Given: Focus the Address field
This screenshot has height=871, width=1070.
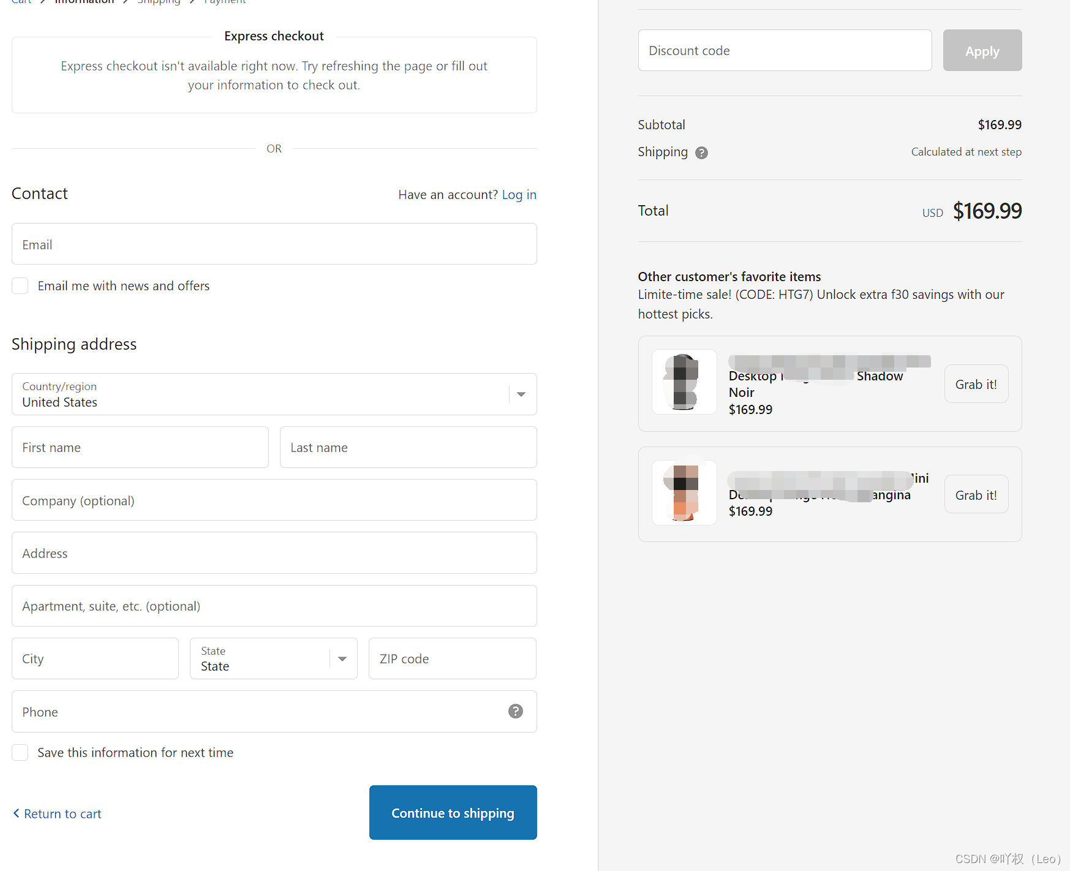Looking at the screenshot, I should click(x=274, y=552).
